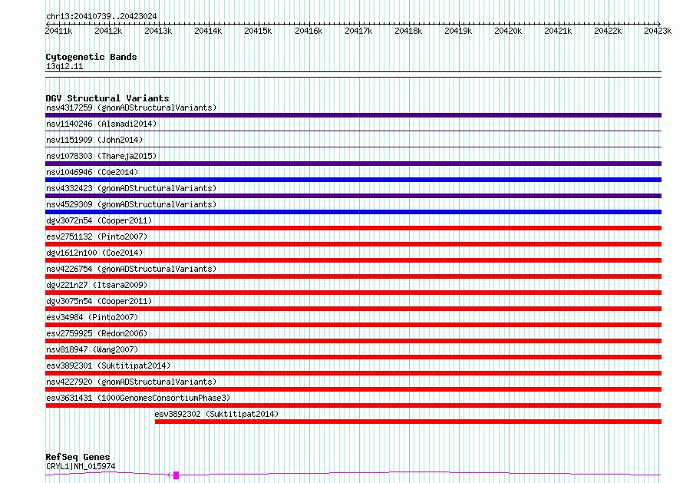Click the red bar under dgv3072n54

353,228
